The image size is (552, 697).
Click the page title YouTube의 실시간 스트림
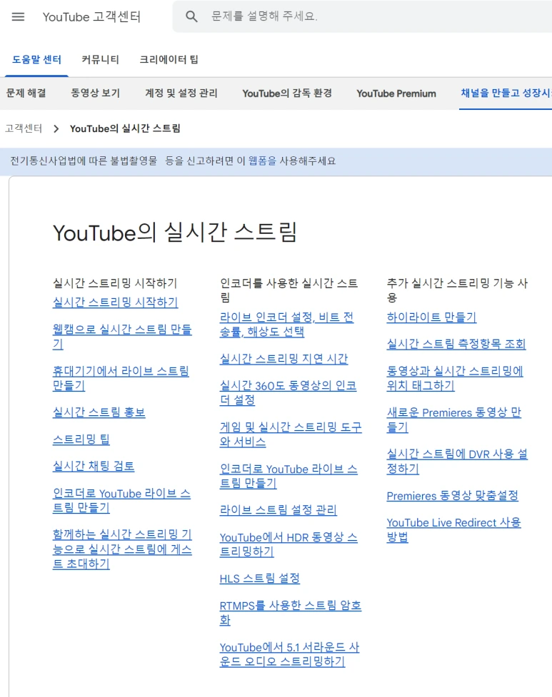[174, 233]
